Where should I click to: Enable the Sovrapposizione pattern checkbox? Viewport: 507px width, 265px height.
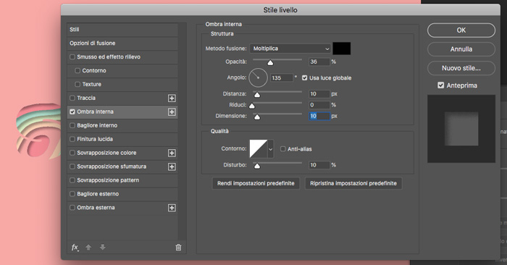click(x=72, y=180)
